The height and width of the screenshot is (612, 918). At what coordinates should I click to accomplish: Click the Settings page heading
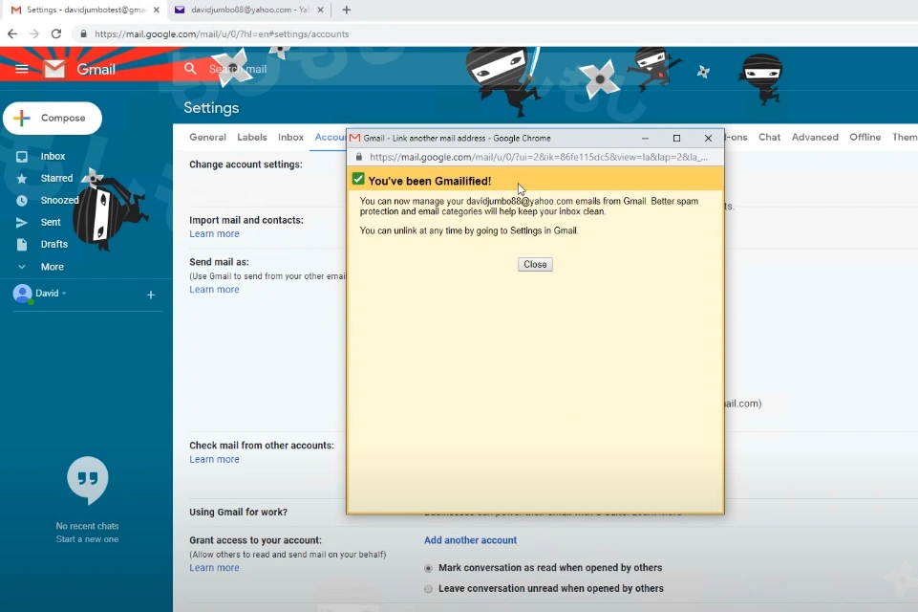pos(211,108)
